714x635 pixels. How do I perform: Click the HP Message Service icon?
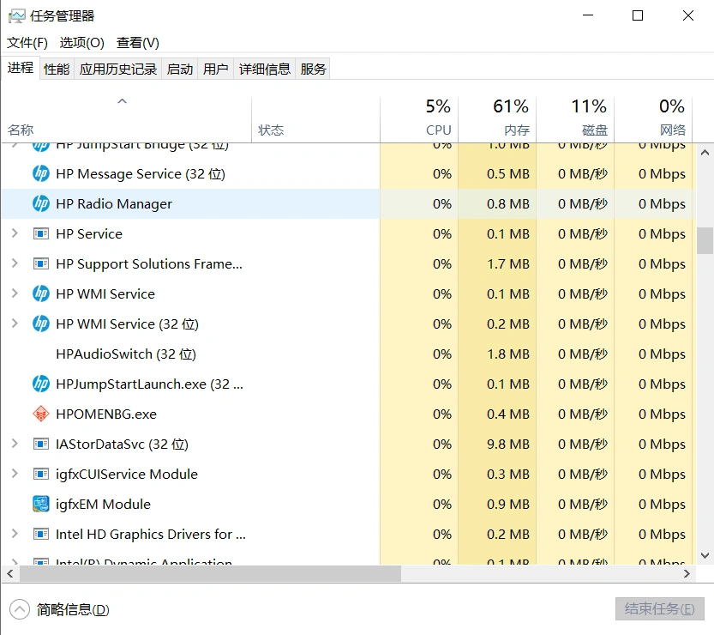pos(40,174)
